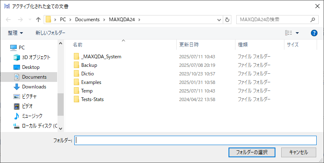The image size is (324, 163).
Task: Expand chevron between PC and Documents
Action: click(71, 20)
